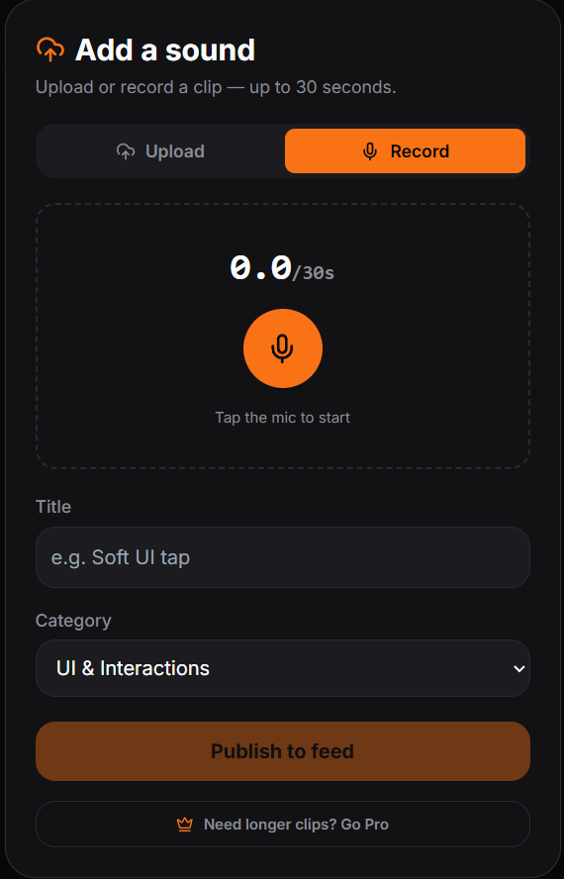Switch to the Upload tab

point(160,151)
